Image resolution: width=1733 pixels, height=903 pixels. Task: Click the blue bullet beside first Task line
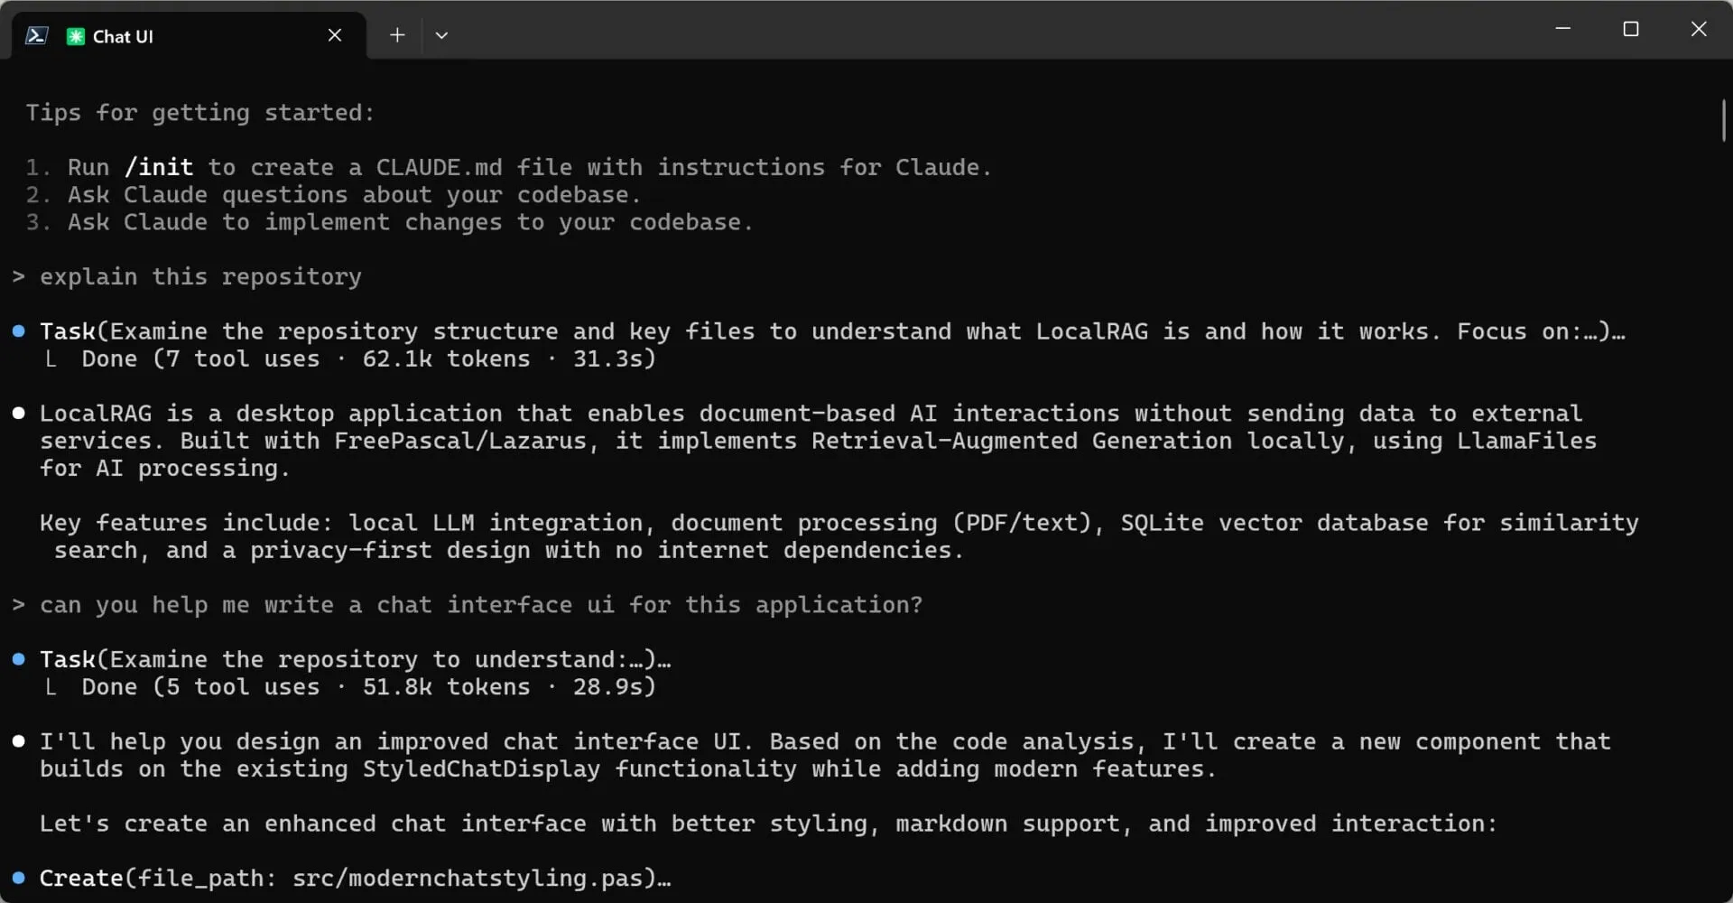point(18,331)
